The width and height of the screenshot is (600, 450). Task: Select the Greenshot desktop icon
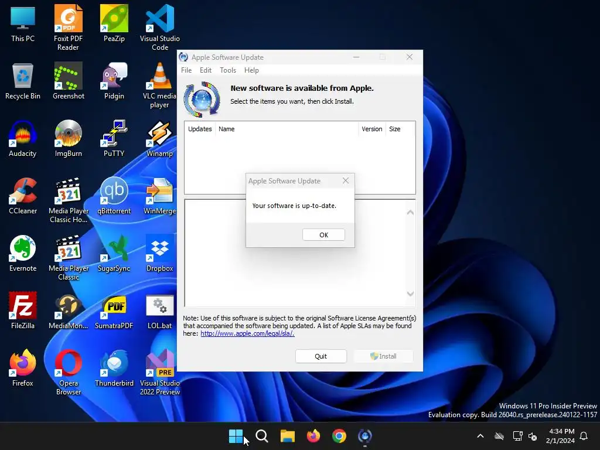pyautogui.click(x=68, y=81)
